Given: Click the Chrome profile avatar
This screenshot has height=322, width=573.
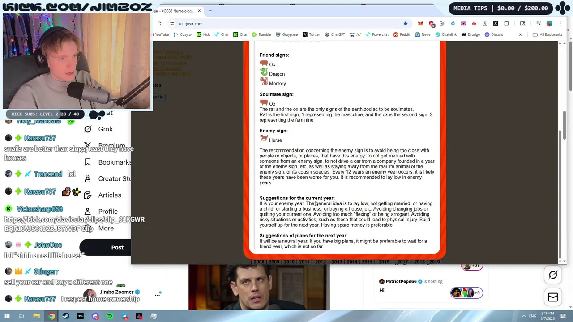Looking at the screenshot, I should point(549,23).
